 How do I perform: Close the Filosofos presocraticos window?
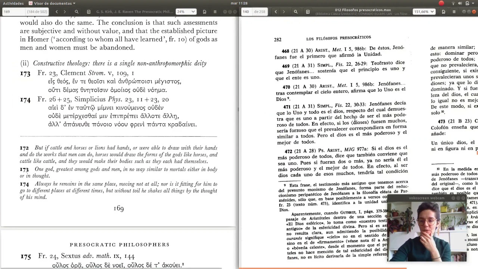[x=474, y=12]
